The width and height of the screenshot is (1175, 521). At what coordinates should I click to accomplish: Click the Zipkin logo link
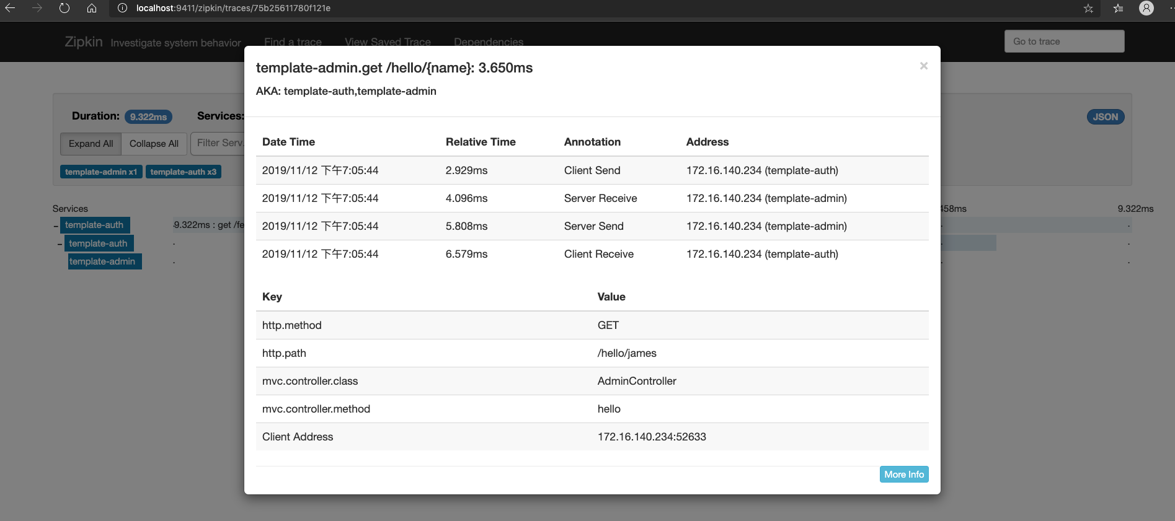tap(84, 42)
